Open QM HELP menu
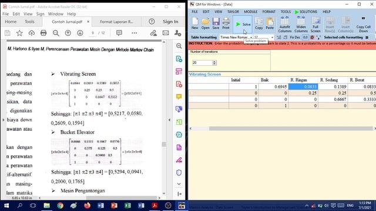Viewport: 376px width, 211px height. (327, 12)
